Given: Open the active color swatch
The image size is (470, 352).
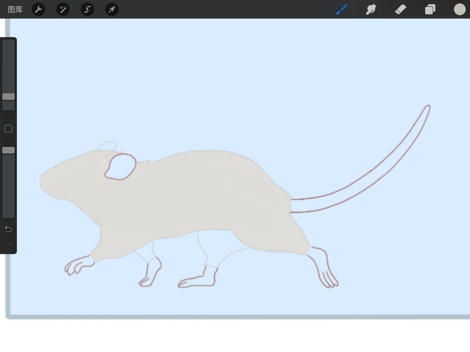Looking at the screenshot, I should coord(460,9).
